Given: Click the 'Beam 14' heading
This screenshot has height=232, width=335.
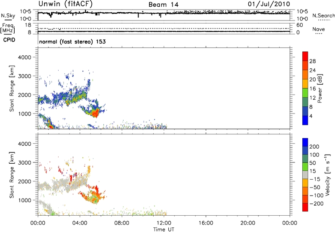Looking at the screenshot, I should pos(163,5).
